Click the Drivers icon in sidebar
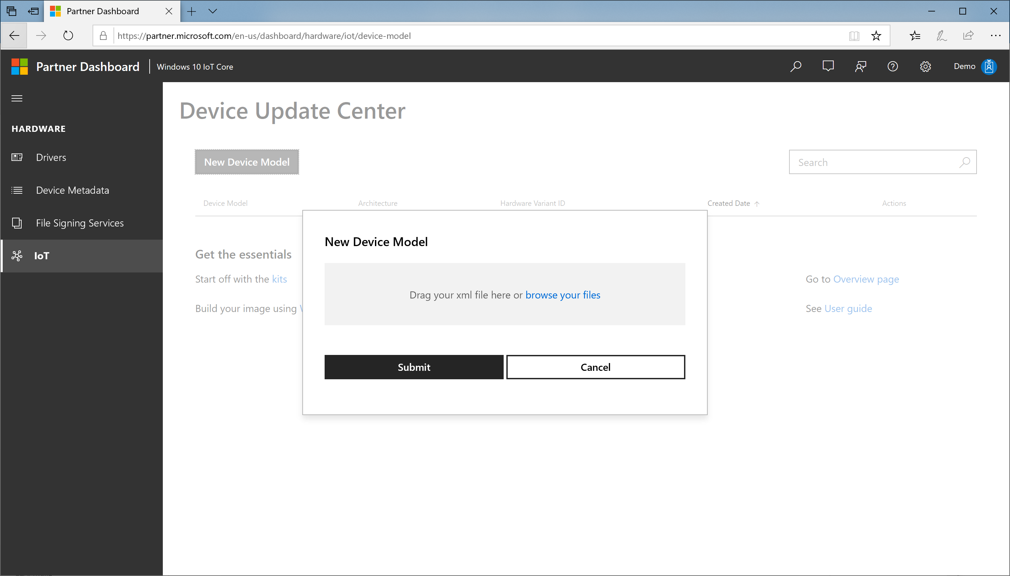Screen dimensions: 1010x576 17,157
